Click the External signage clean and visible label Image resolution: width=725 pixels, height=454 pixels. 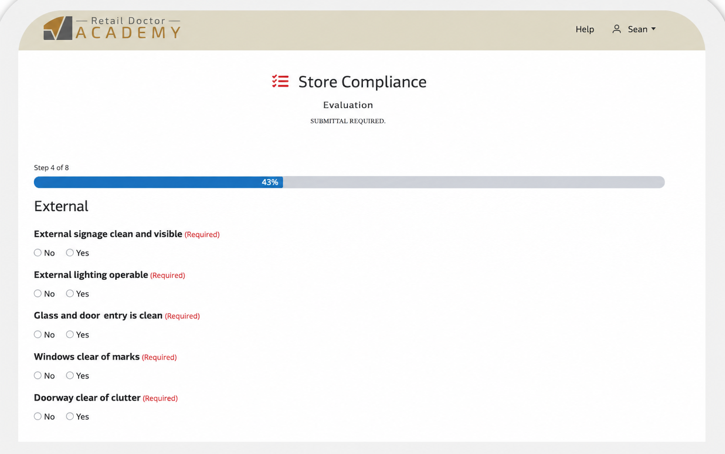[x=108, y=234]
